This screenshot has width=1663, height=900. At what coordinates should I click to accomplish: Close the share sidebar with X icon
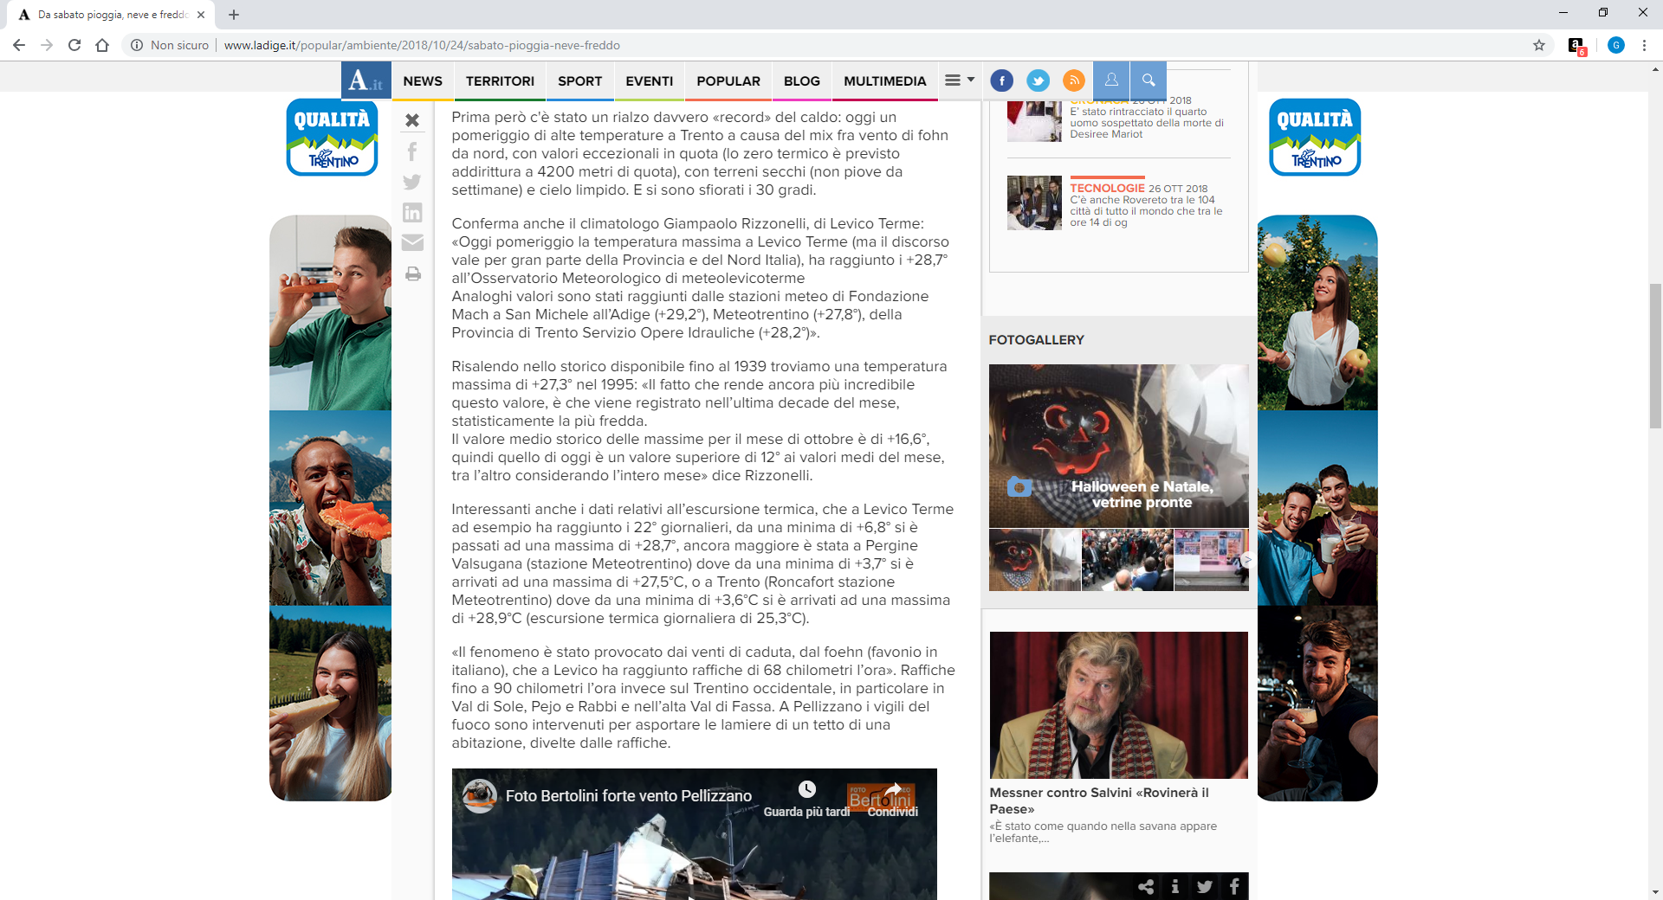coord(412,120)
